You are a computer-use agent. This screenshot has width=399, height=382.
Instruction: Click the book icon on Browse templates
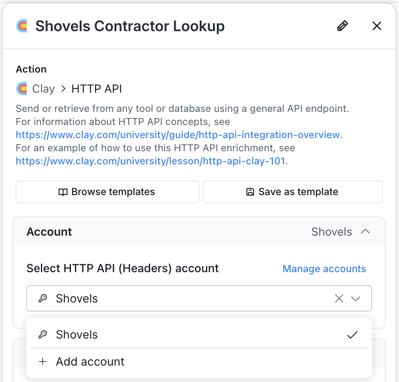coord(63,192)
